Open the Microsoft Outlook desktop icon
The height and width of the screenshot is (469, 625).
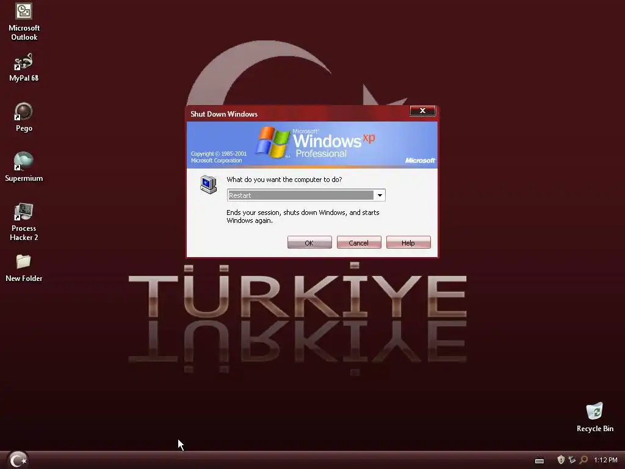(x=24, y=21)
